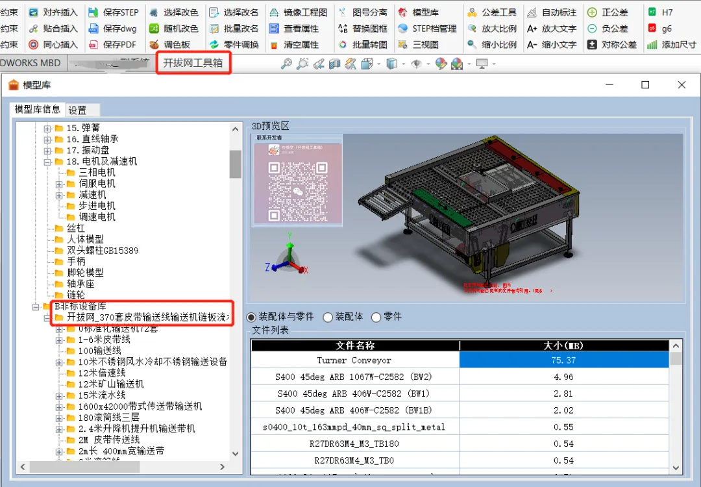Screen dimensions: 701x487
Task: Expand the 16.直线轴承 folder node
Action: tap(47, 140)
